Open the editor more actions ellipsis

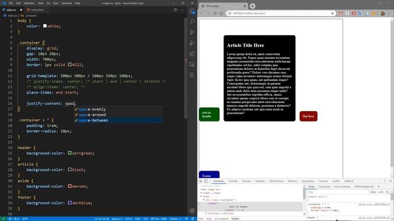click(x=182, y=10)
